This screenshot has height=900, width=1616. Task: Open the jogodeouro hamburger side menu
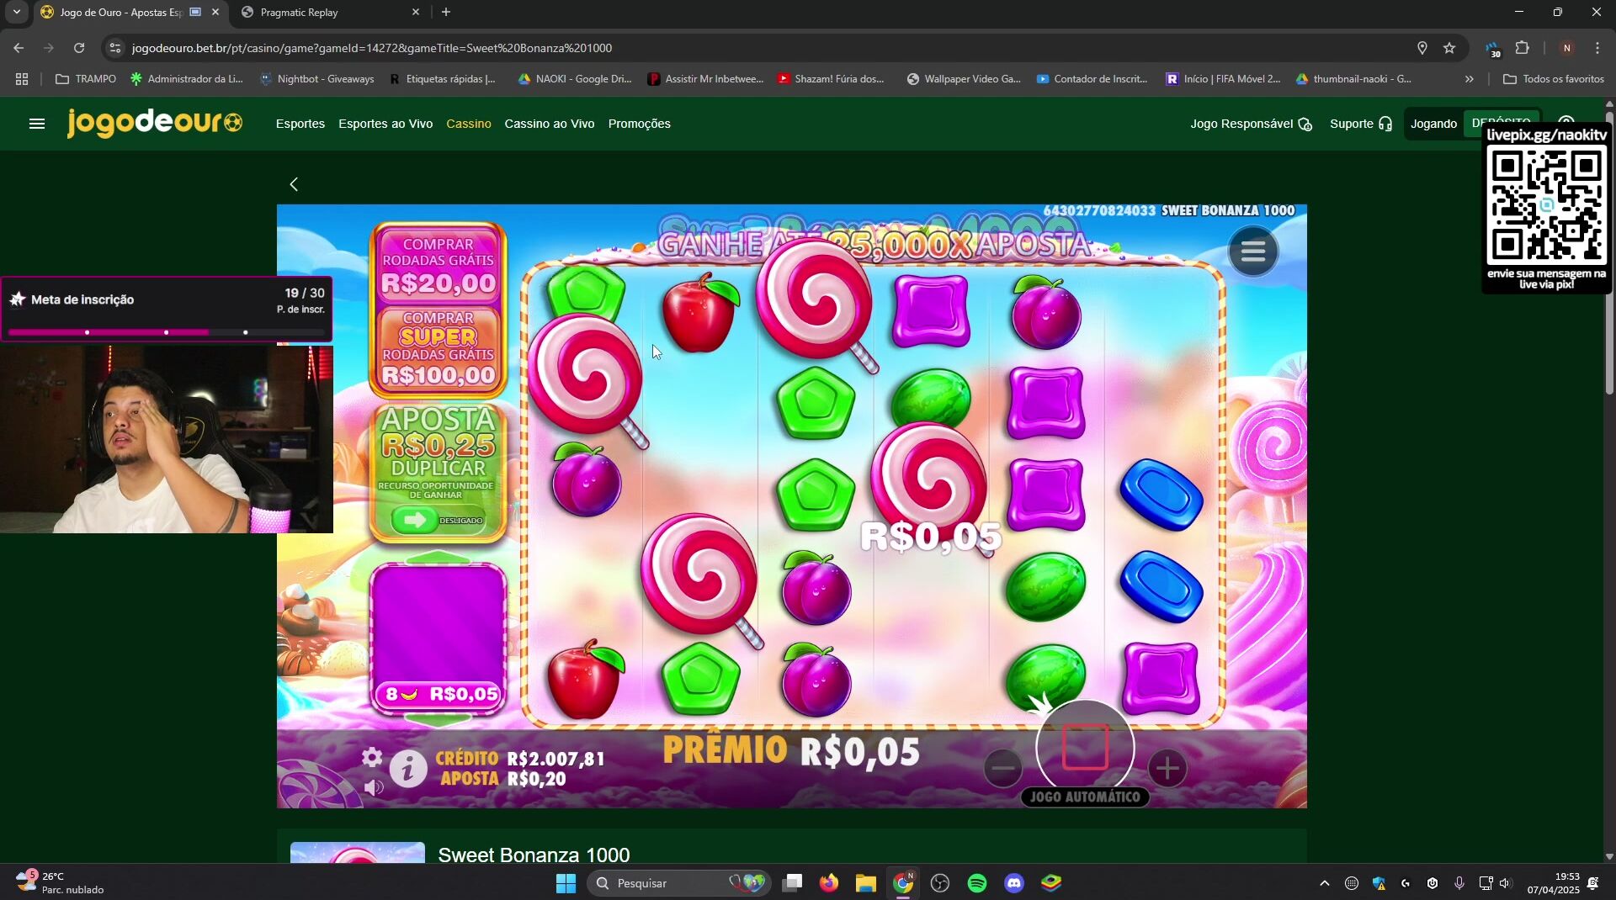(x=36, y=124)
